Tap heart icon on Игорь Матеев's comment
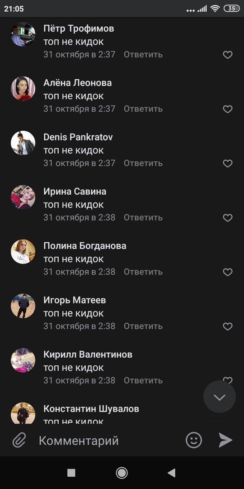Viewport: 244px width, 489px height. (x=228, y=326)
